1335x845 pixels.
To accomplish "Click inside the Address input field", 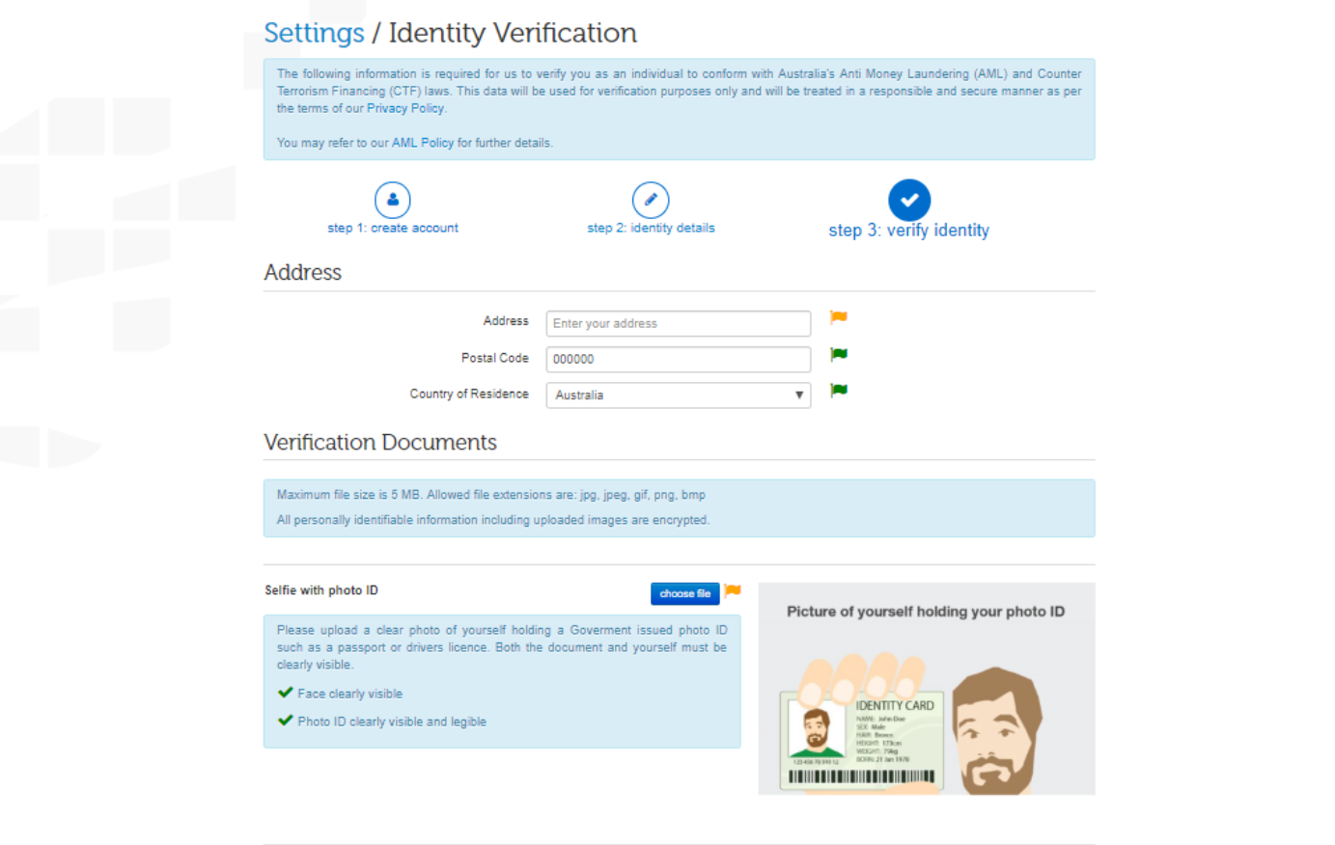I will tap(678, 323).
